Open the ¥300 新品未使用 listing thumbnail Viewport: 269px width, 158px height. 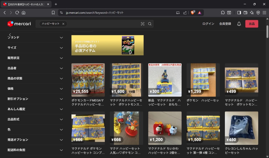coord(165,80)
